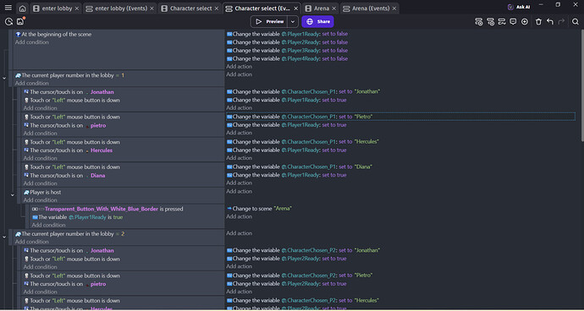584x311 pixels.
Task: Open search in events sheet
Action: point(576,22)
